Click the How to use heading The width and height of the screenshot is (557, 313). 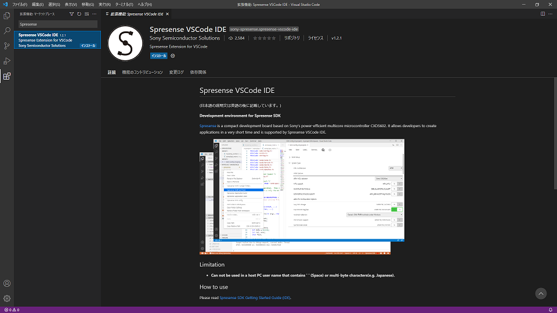pos(214,287)
